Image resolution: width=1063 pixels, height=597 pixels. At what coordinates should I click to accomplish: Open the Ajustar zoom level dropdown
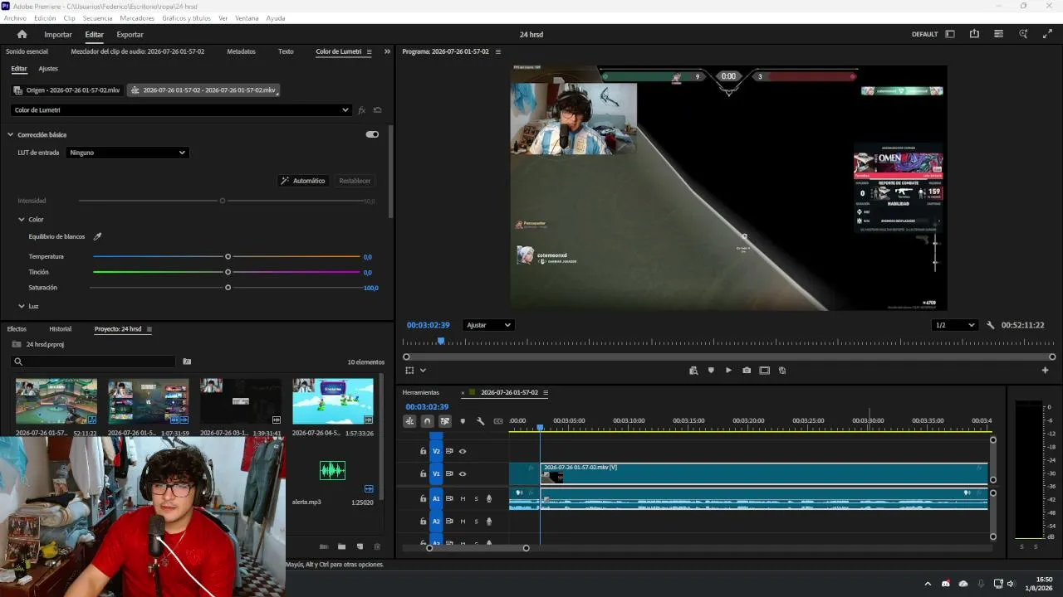pos(488,325)
